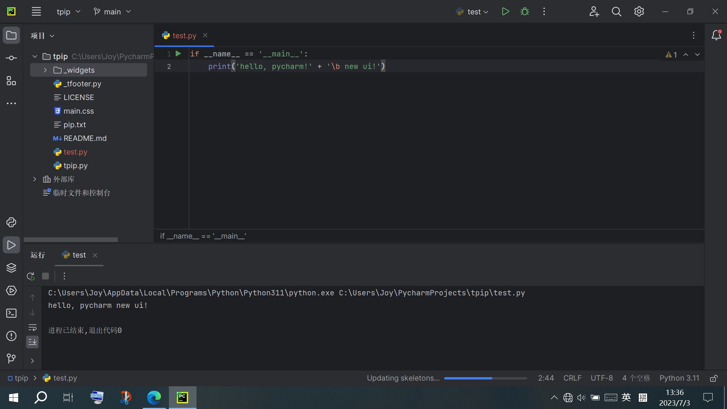The height and width of the screenshot is (409, 727).
Task: Open the Python Console tool window
Action: tap(11, 222)
